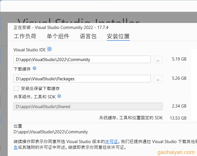The image size is (197, 156).
Task: Open the 许可证 license link
Action: click(x=111, y=142)
